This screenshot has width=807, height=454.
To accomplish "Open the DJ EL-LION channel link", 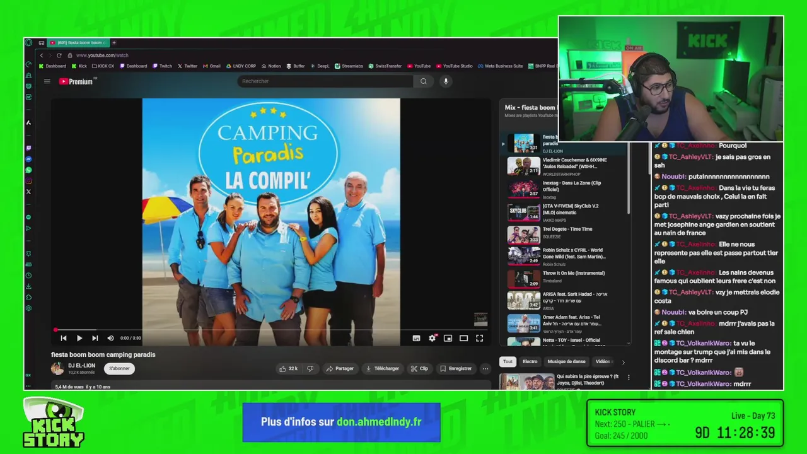I will click(81, 366).
